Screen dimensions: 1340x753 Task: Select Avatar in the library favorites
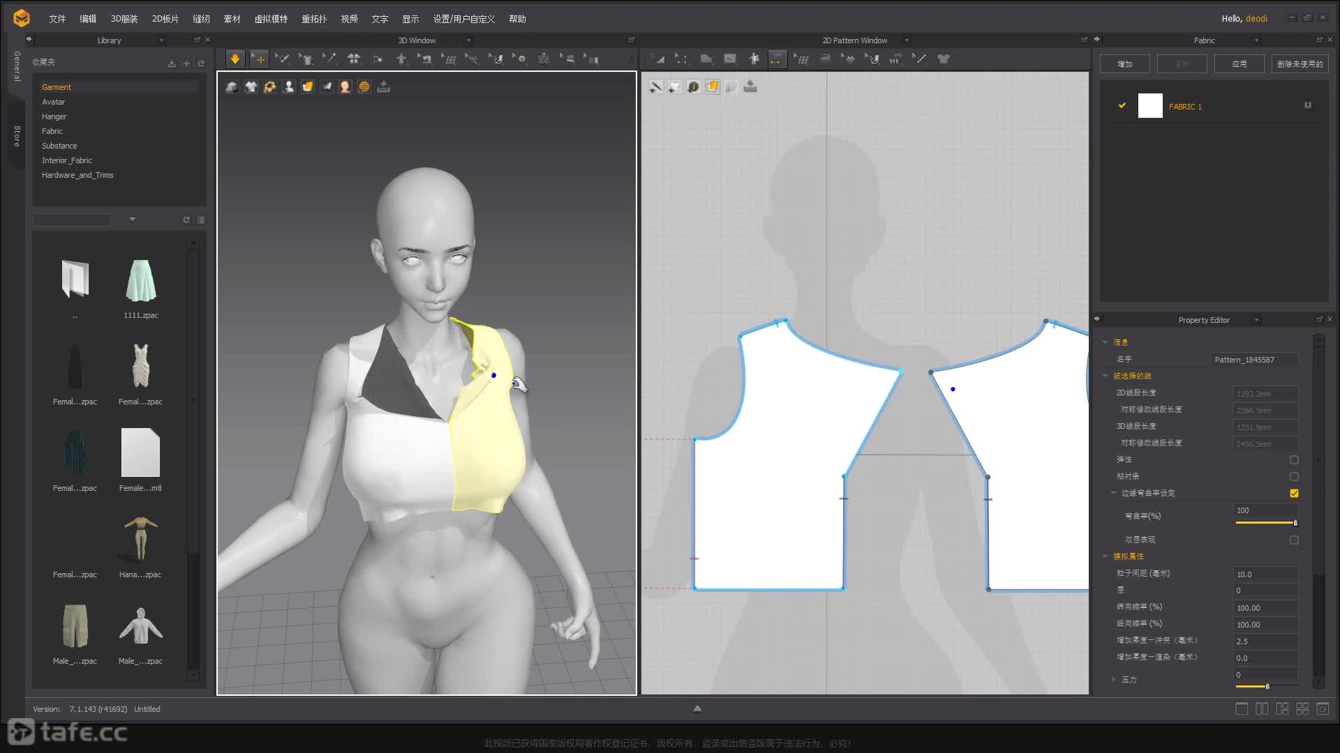point(54,102)
